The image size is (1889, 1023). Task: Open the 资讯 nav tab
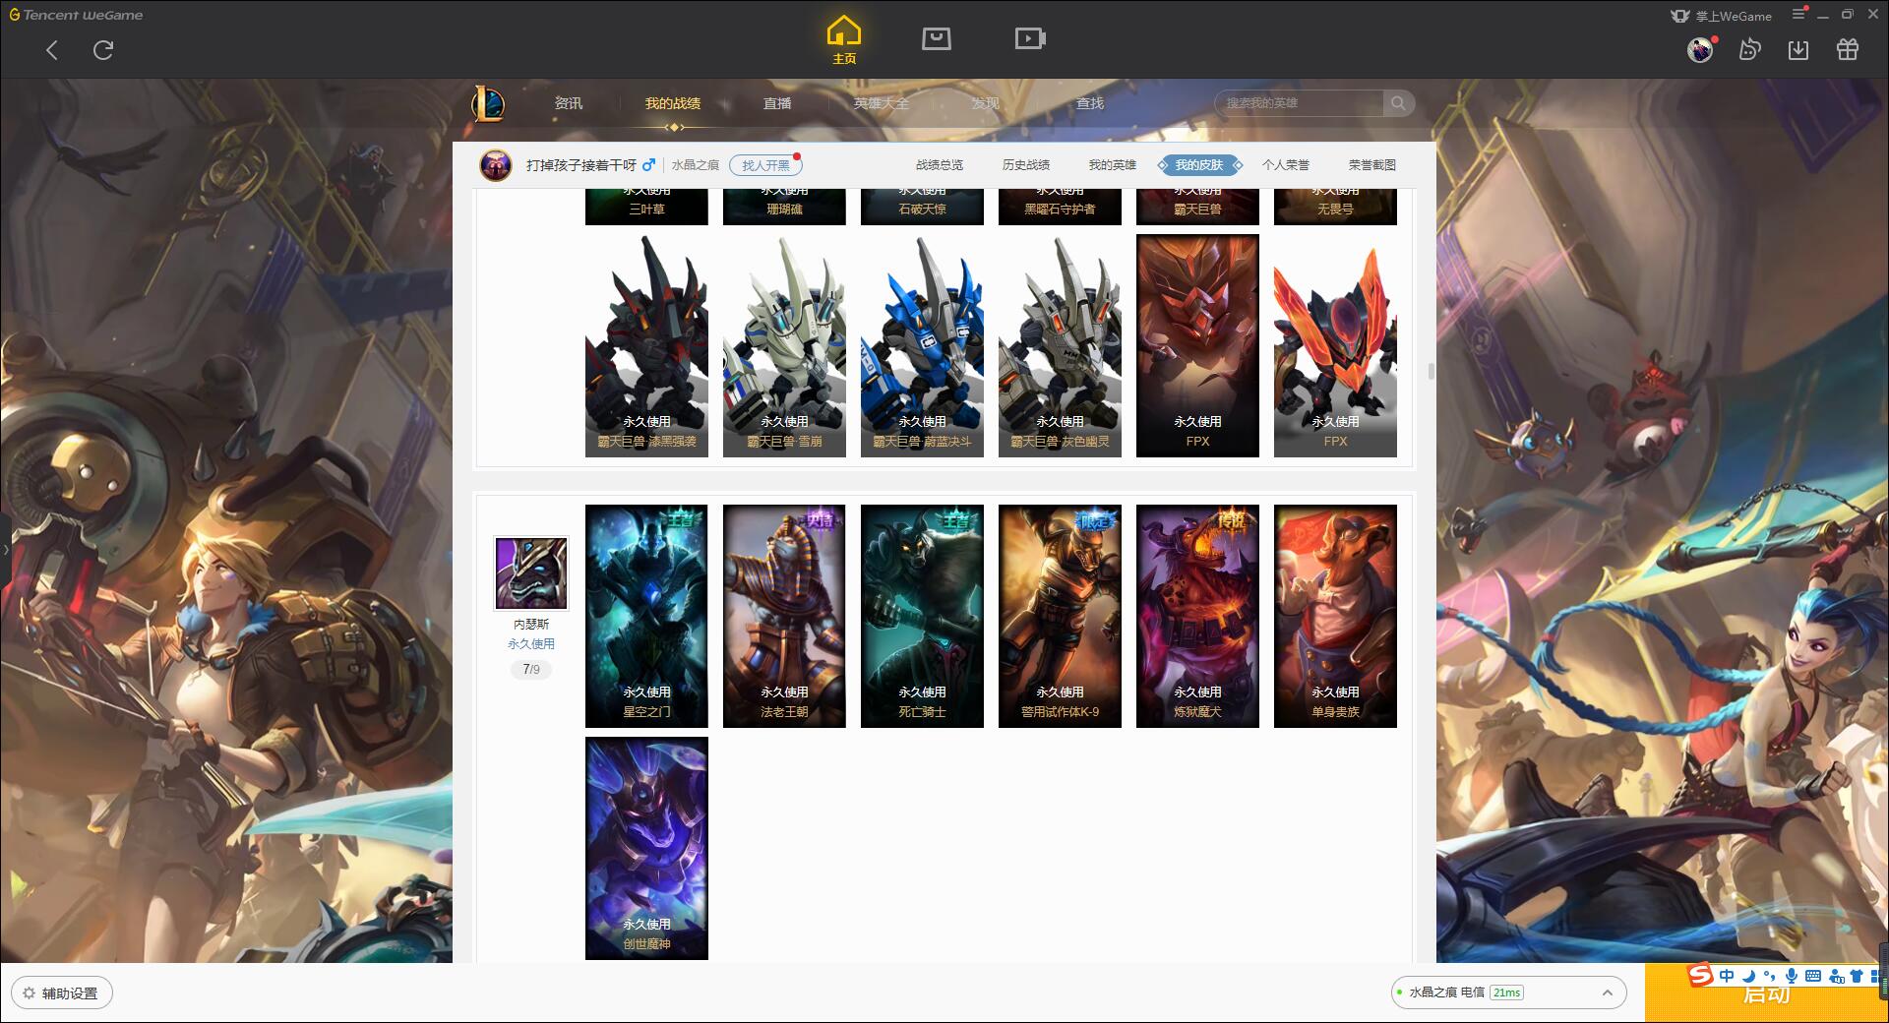point(569,103)
